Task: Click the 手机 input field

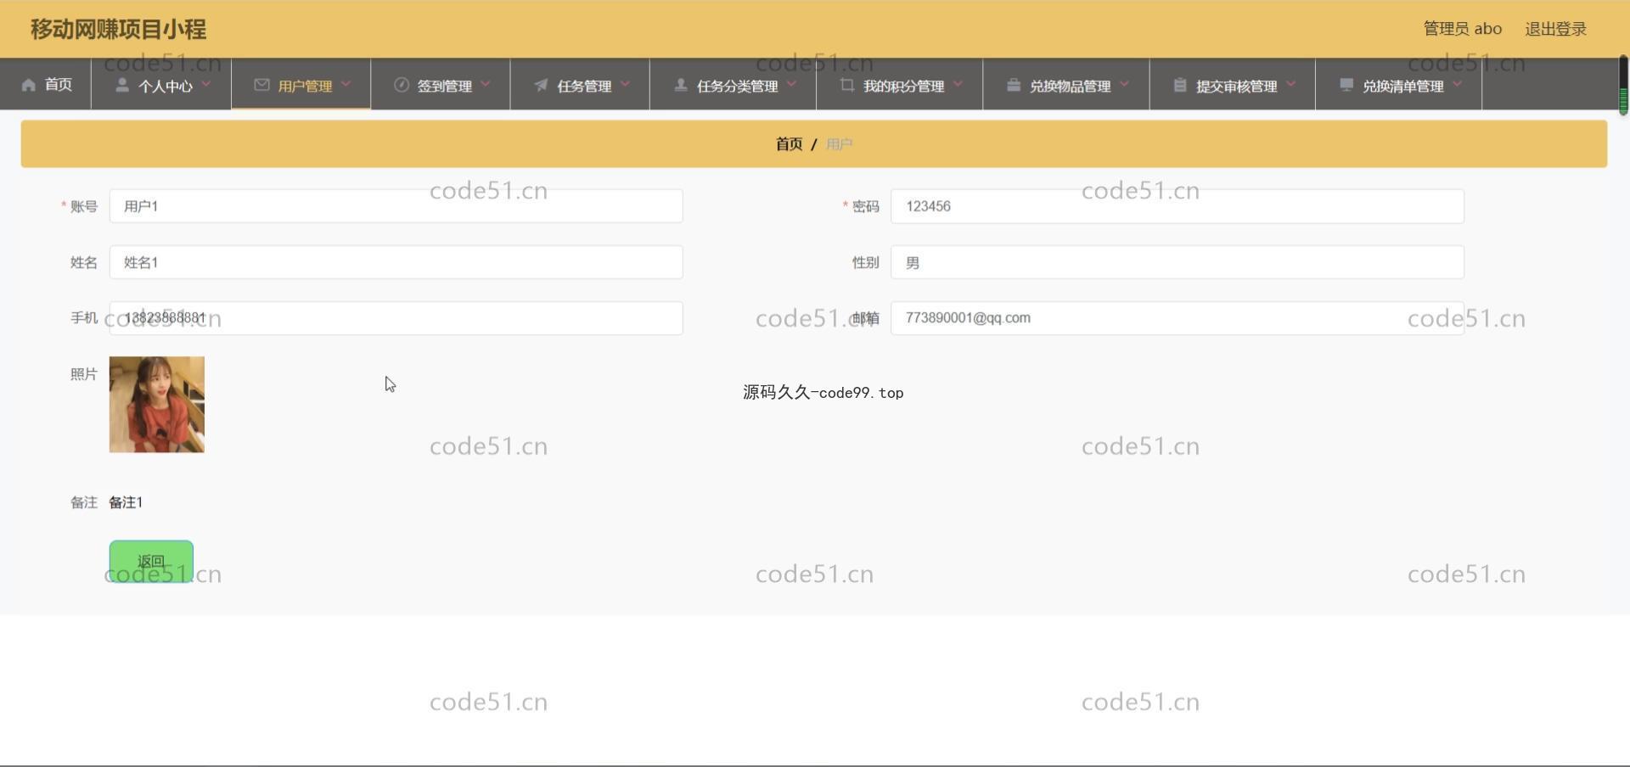Action: (x=396, y=318)
